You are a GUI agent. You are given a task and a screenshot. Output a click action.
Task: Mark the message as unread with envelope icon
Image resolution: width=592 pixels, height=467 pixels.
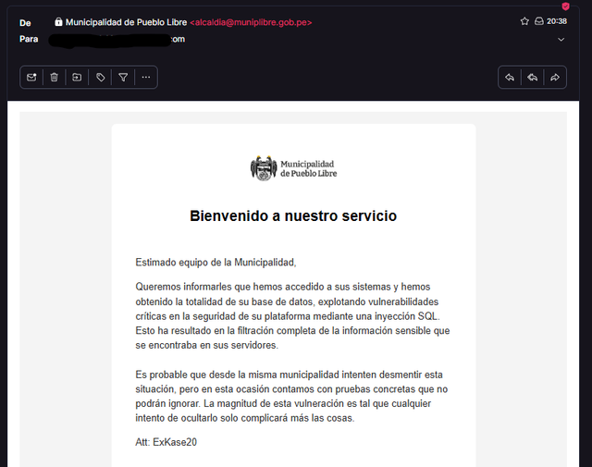pyautogui.click(x=31, y=78)
